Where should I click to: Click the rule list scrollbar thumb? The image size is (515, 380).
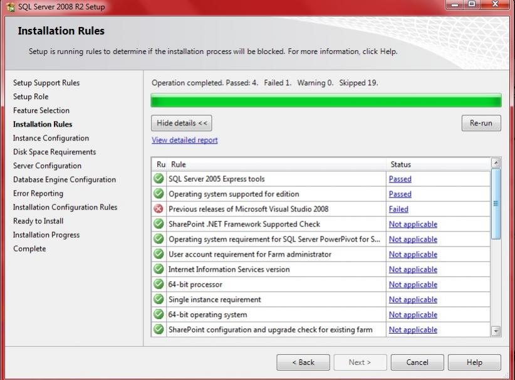(496, 203)
